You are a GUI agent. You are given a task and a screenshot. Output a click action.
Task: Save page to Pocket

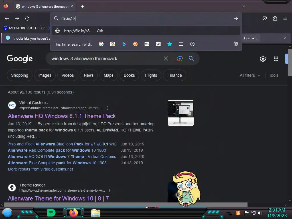click(x=265, y=18)
